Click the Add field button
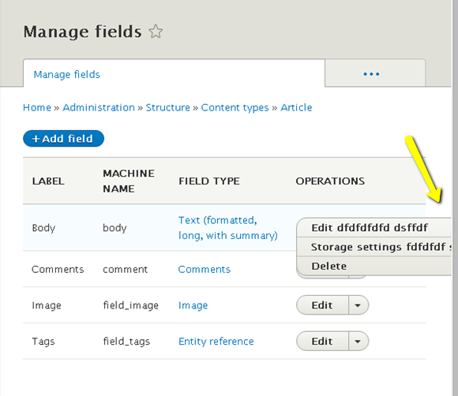The height and width of the screenshot is (396, 458). click(63, 139)
